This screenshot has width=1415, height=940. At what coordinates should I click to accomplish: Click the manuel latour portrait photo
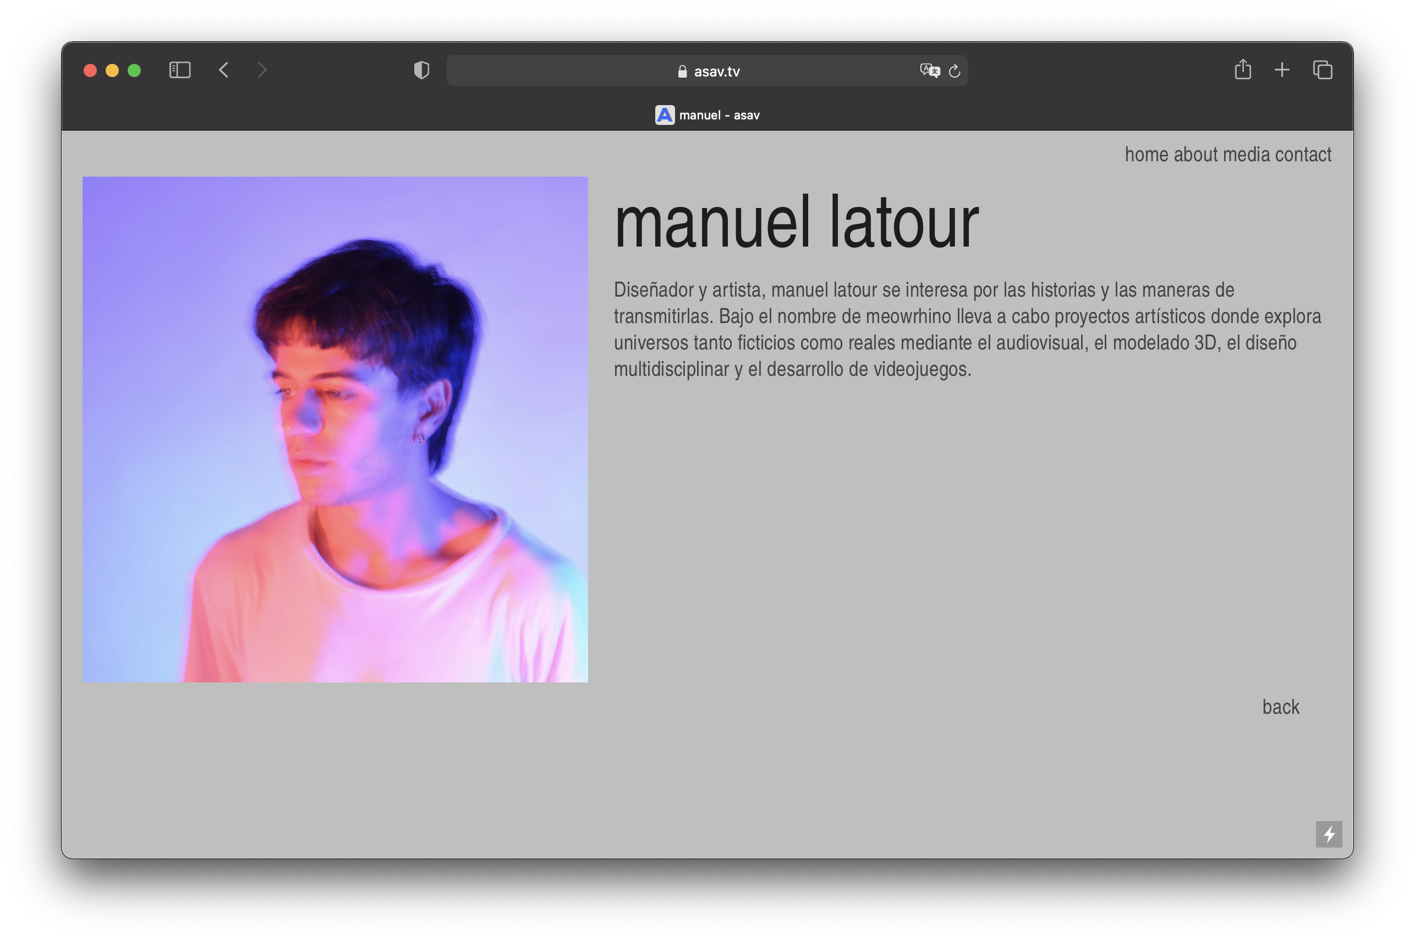coord(335,429)
